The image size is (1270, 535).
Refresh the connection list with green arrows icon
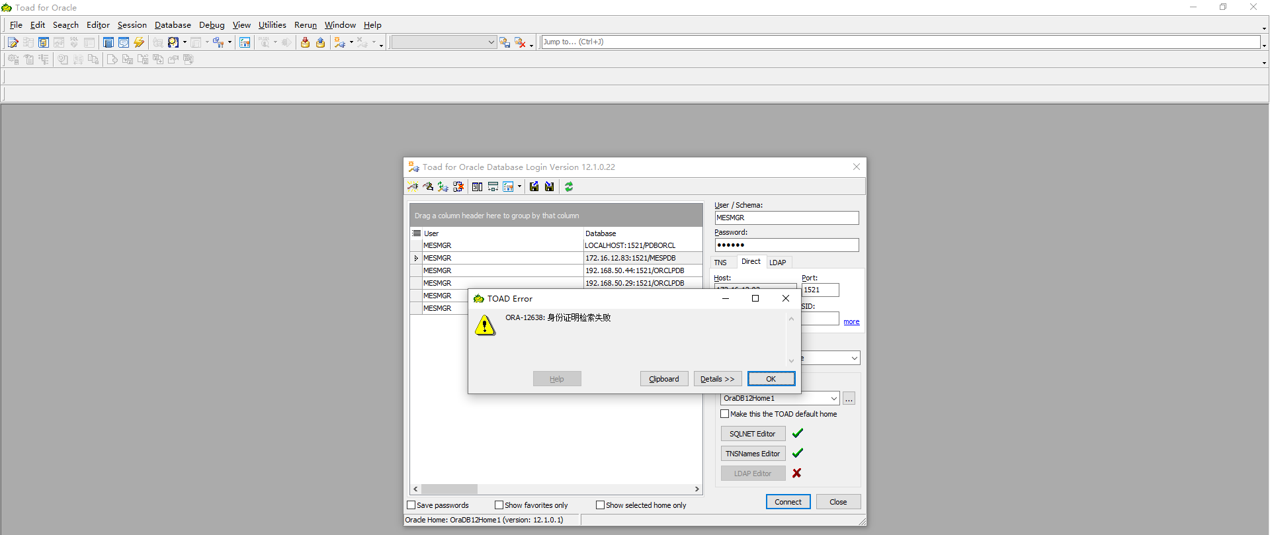569,186
